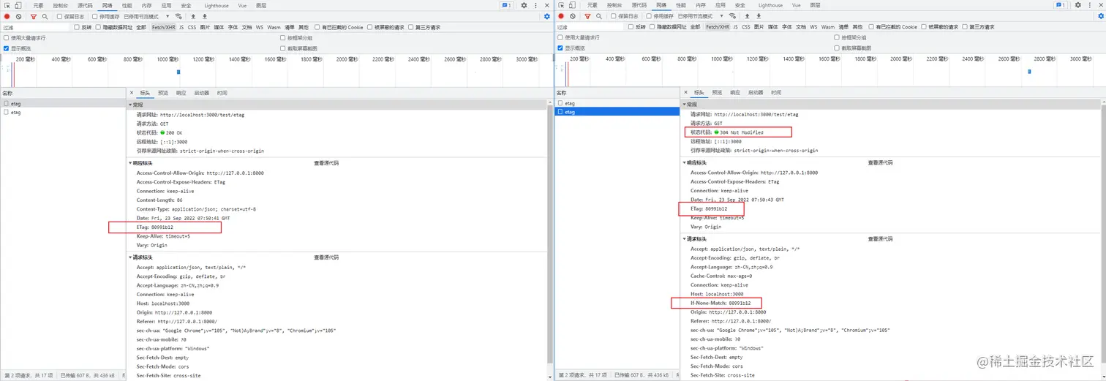Screen dimensions: 1106x381
Task: Import HAR file upload arrow in left DevTools
Action: (193, 16)
